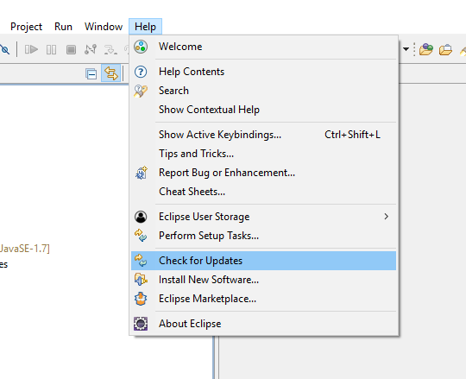Select Show Contextual Help

(263, 110)
